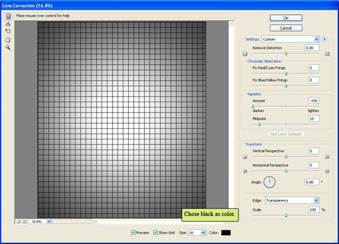Image resolution: width=339 pixels, height=244 pixels.
Task: Select the Zoom tool magnifier
Action: point(8,48)
